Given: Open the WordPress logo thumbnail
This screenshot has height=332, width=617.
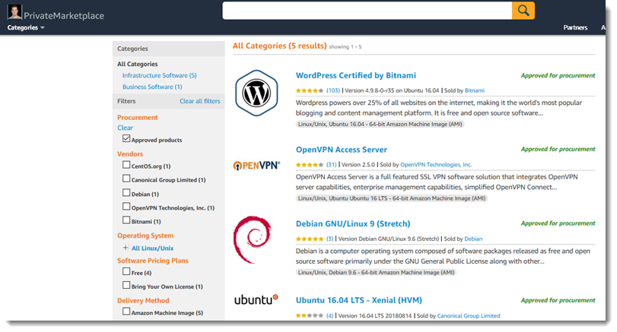Looking at the screenshot, I should point(256,93).
